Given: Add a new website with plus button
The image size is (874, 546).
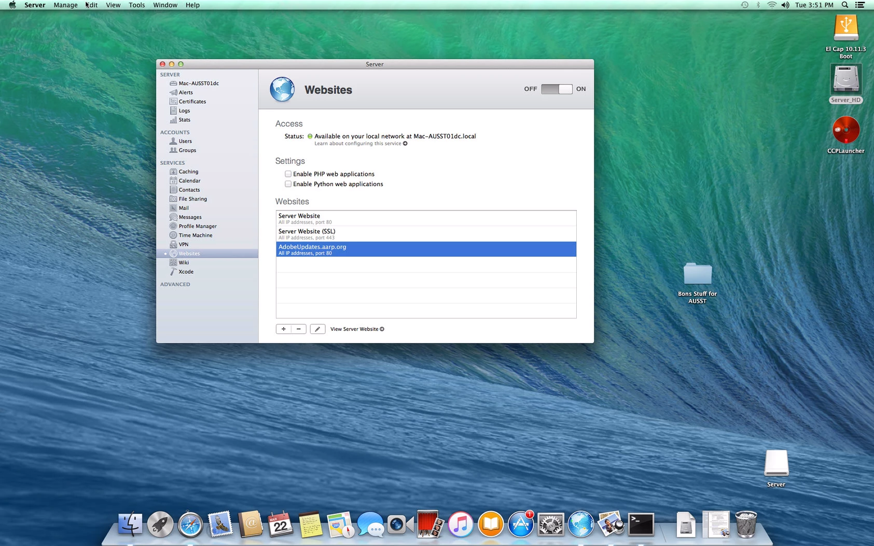Looking at the screenshot, I should coord(284,329).
